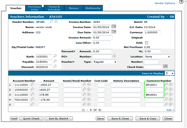The image size is (187, 128).
Task: Edit Amount 1800.27 on line 2
Action: coord(49,90)
